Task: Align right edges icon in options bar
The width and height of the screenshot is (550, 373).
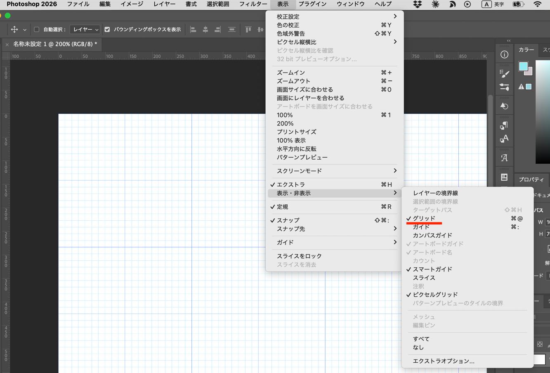Action: coord(218,29)
